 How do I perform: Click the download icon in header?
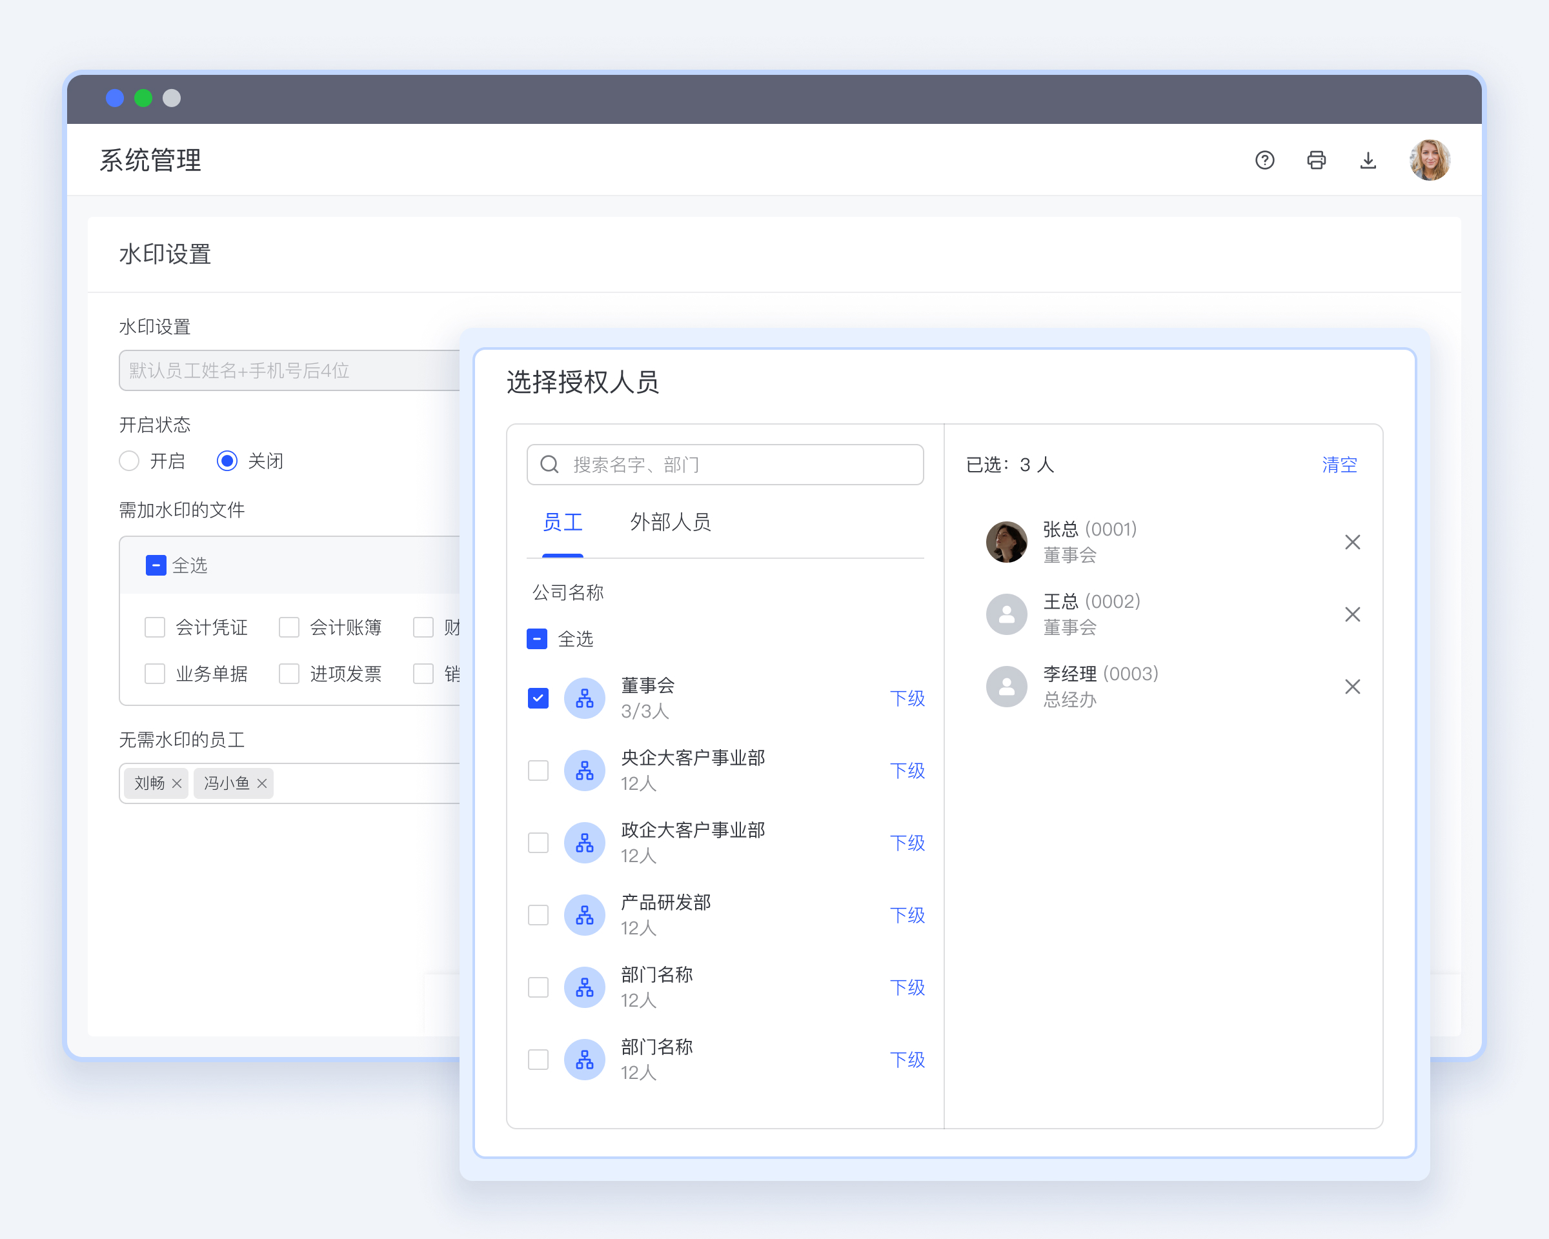coord(1368,160)
